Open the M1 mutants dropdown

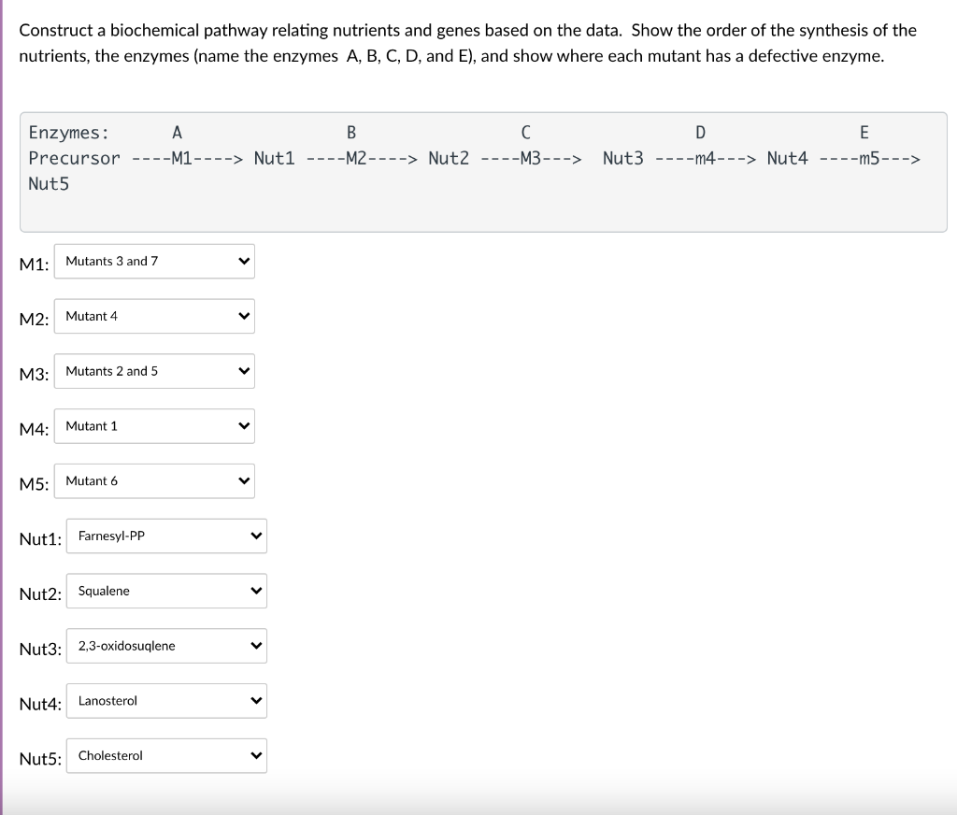pyautogui.click(x=154, y=261)
